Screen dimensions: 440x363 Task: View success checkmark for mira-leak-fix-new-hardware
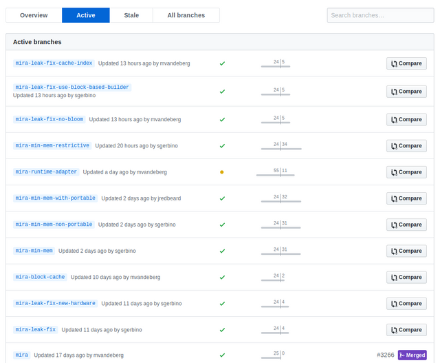tap(222, 304)
